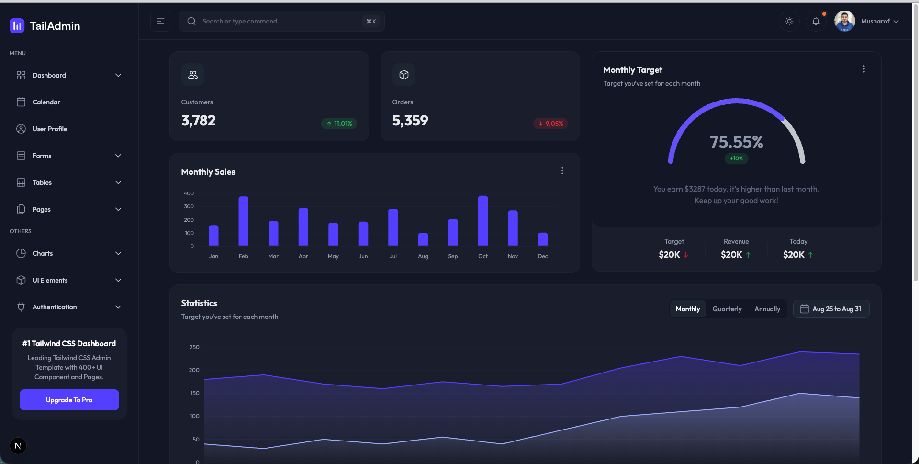Click the Upgrade To Pro button
The image size is (919, 464).
pyautogui.click(x=69, y=400)
